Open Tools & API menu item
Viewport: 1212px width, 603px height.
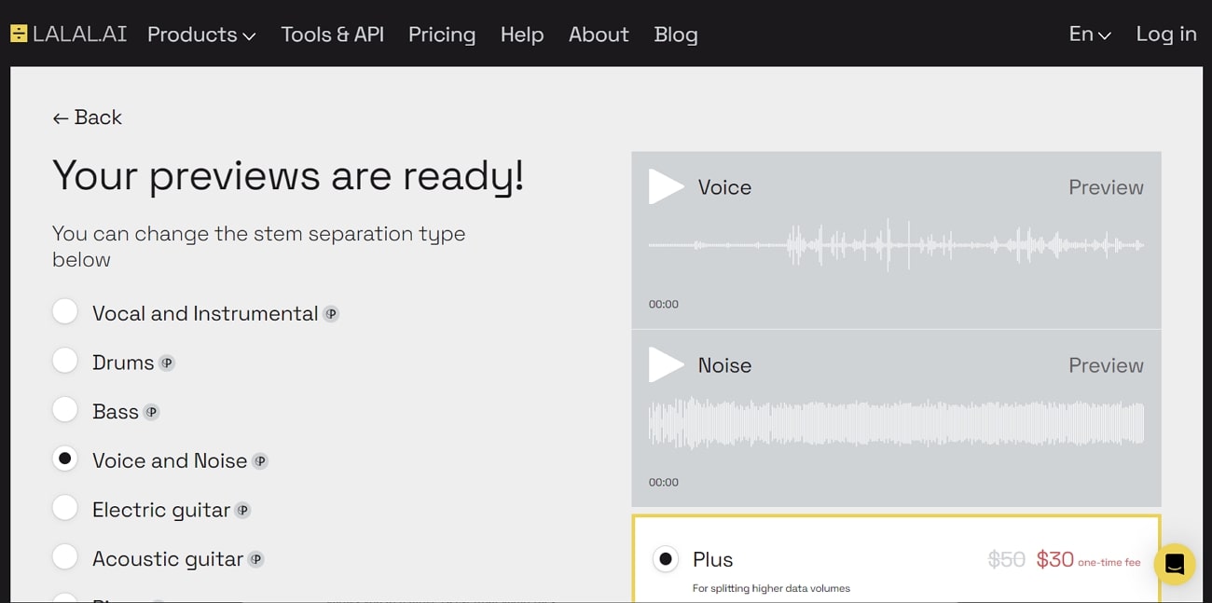pyautogui.click(x=332, y=34)
